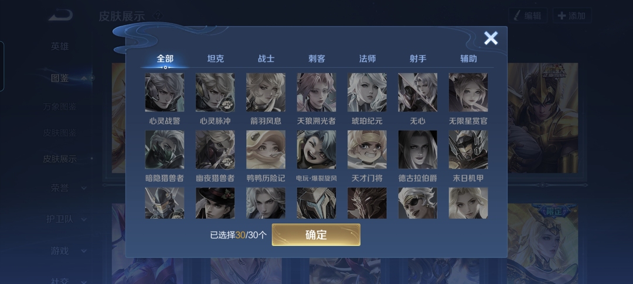Toggle selection of 幽夜猎兽者 skin
Screen dimensions: 633x284
pos(215,149)
